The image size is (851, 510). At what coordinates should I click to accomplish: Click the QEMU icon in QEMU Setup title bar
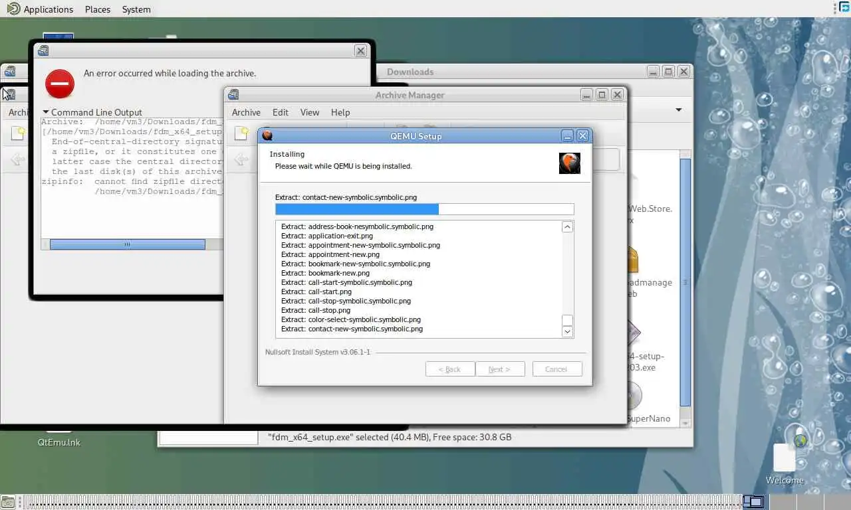267,135
